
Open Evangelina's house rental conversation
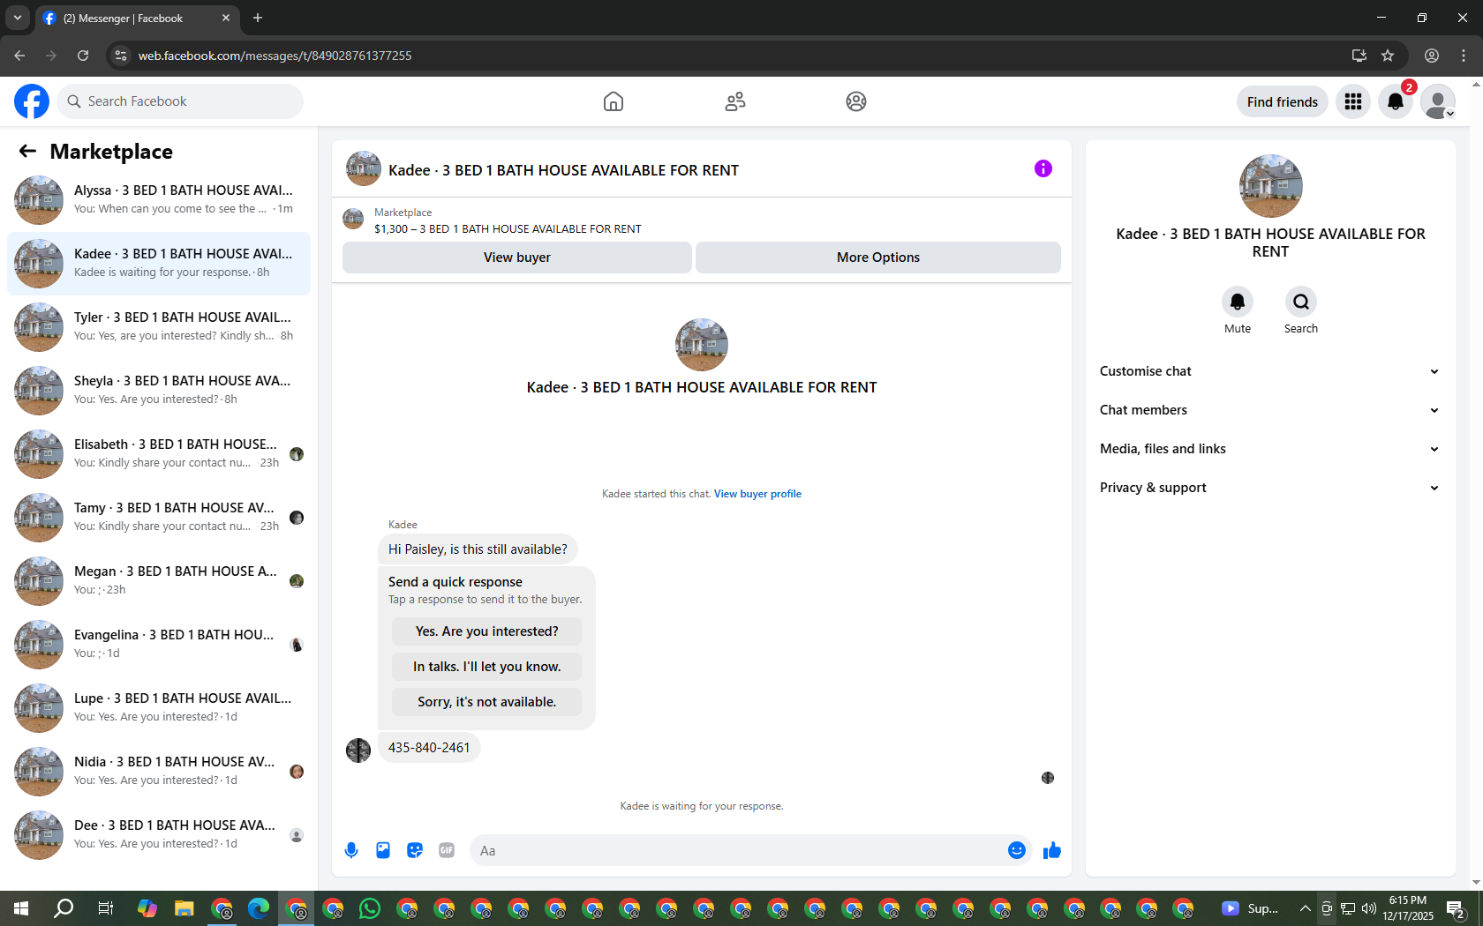[x=159, y=645]
